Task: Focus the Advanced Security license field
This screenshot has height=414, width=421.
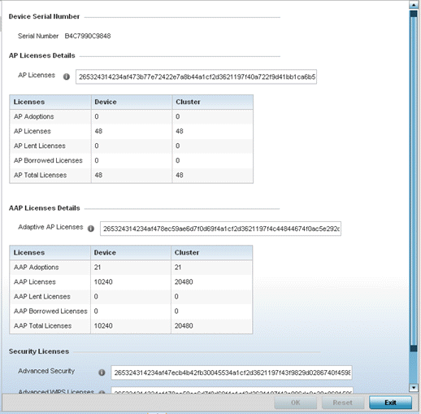Action: [232, 373]
